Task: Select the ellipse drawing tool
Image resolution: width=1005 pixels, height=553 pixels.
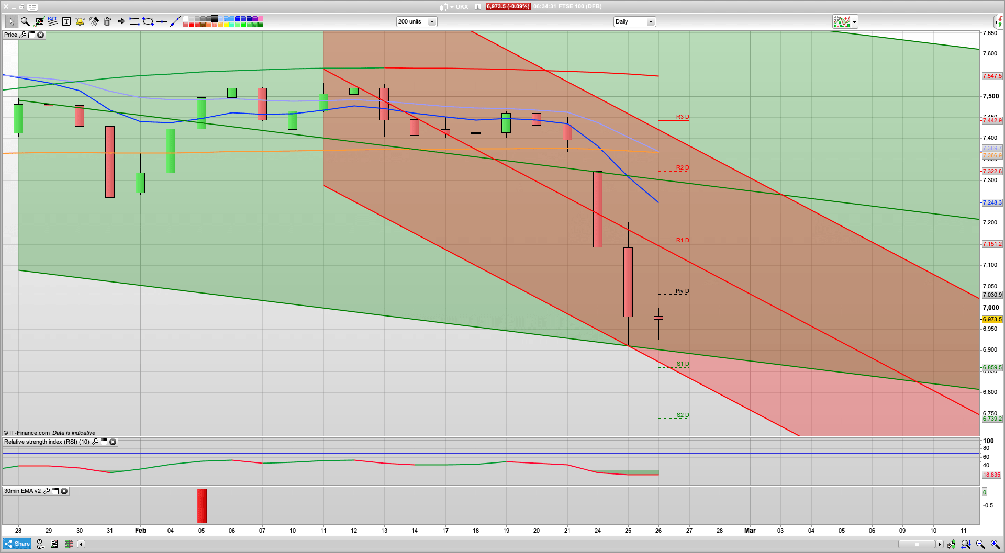Action: (x=148, y=21)
